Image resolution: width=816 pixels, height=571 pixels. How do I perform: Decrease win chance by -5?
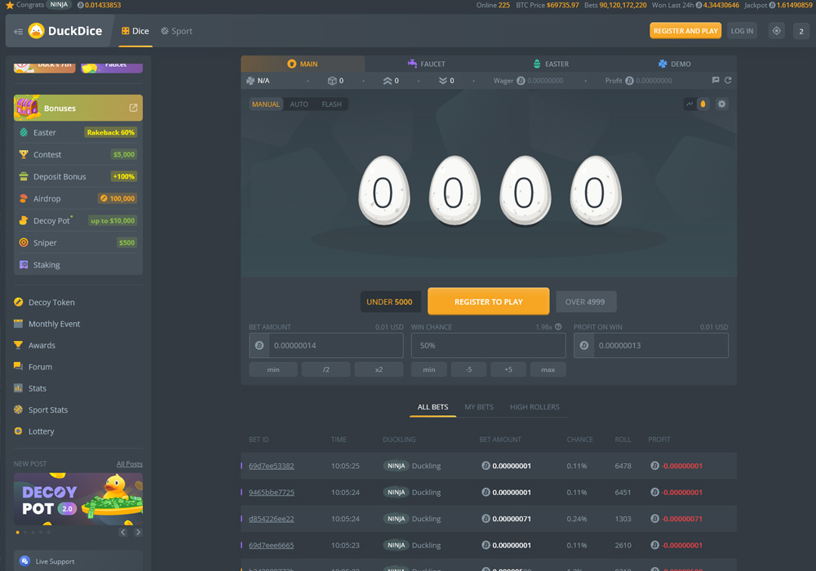tap(469, 370)
